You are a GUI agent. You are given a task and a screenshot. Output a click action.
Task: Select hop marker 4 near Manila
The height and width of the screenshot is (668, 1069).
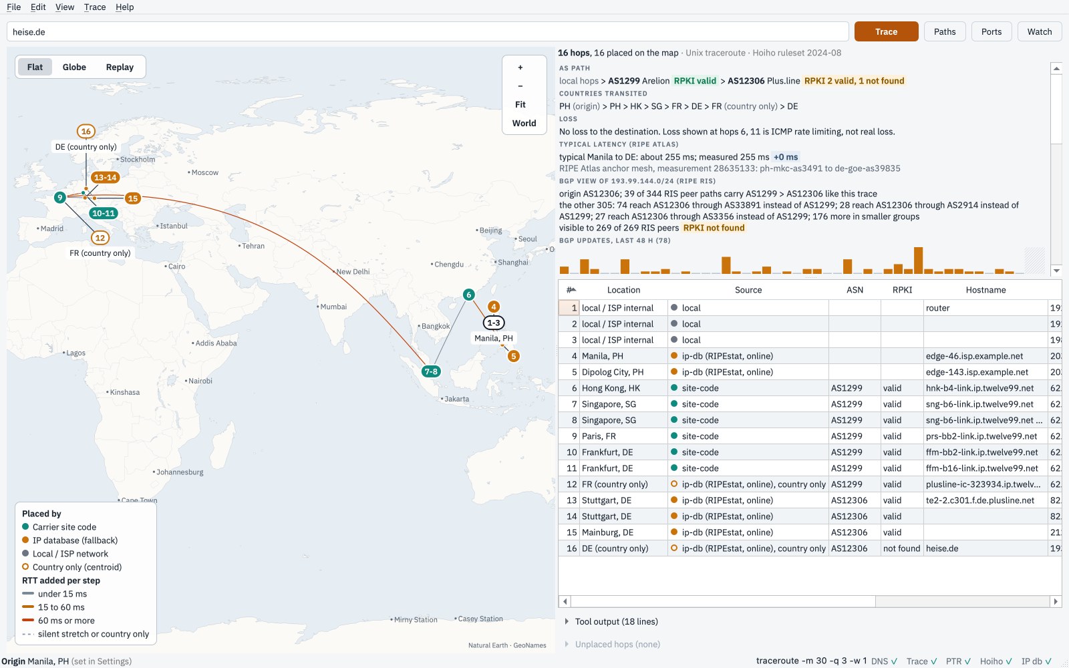(494, 307)
